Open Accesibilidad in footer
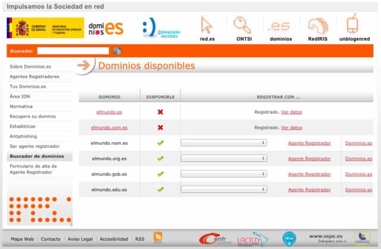This screenshot has width=381, height=249. 114,239
